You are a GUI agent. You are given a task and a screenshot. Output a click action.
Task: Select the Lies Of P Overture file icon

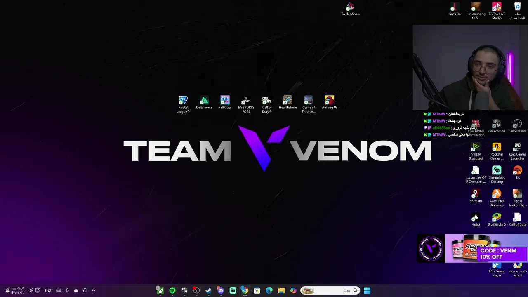coord(476,175)
